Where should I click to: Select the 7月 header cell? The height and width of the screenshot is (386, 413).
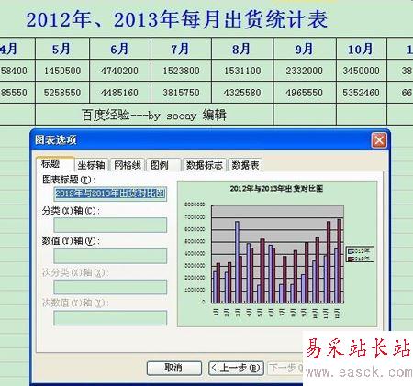181,49
